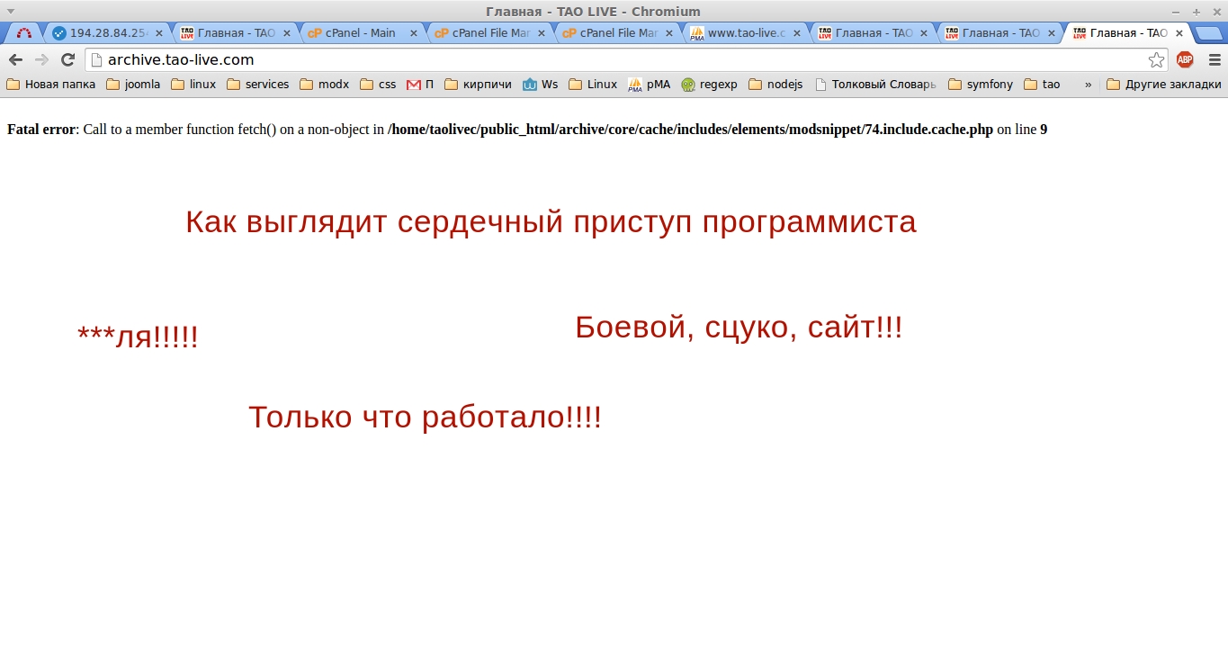Close the 194.28.84.25 tab
This screenshot has height=665, width=1228.
point(159,33)
